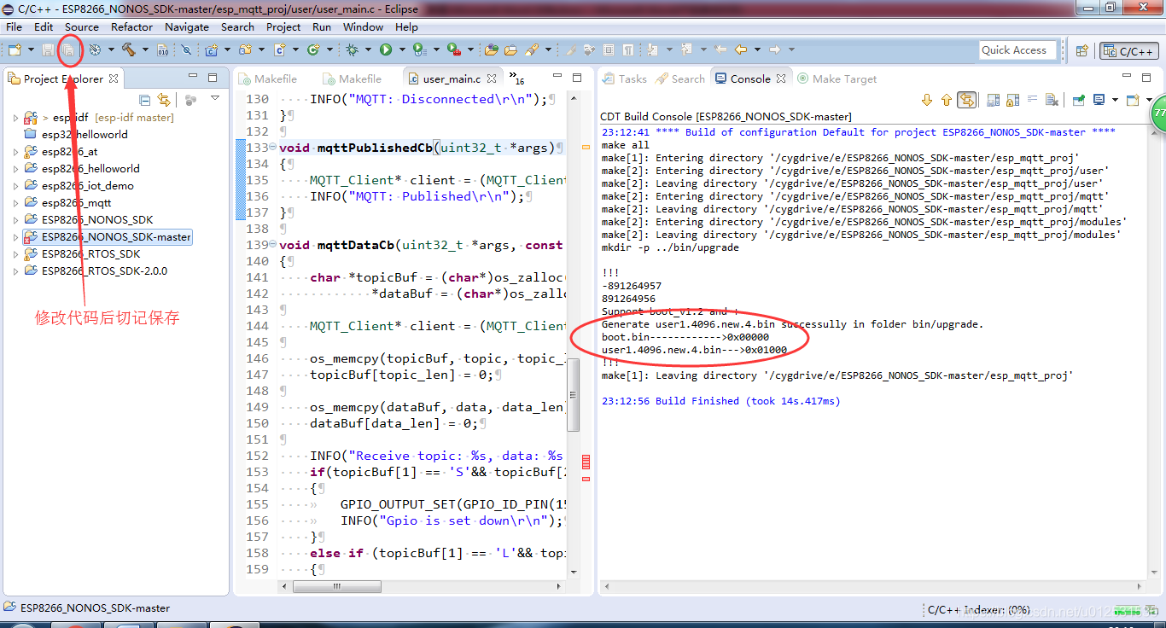Click the flashlight Search toolbar icon

coord(531,50)
